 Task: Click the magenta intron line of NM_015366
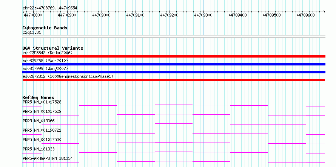click(174, 124)
